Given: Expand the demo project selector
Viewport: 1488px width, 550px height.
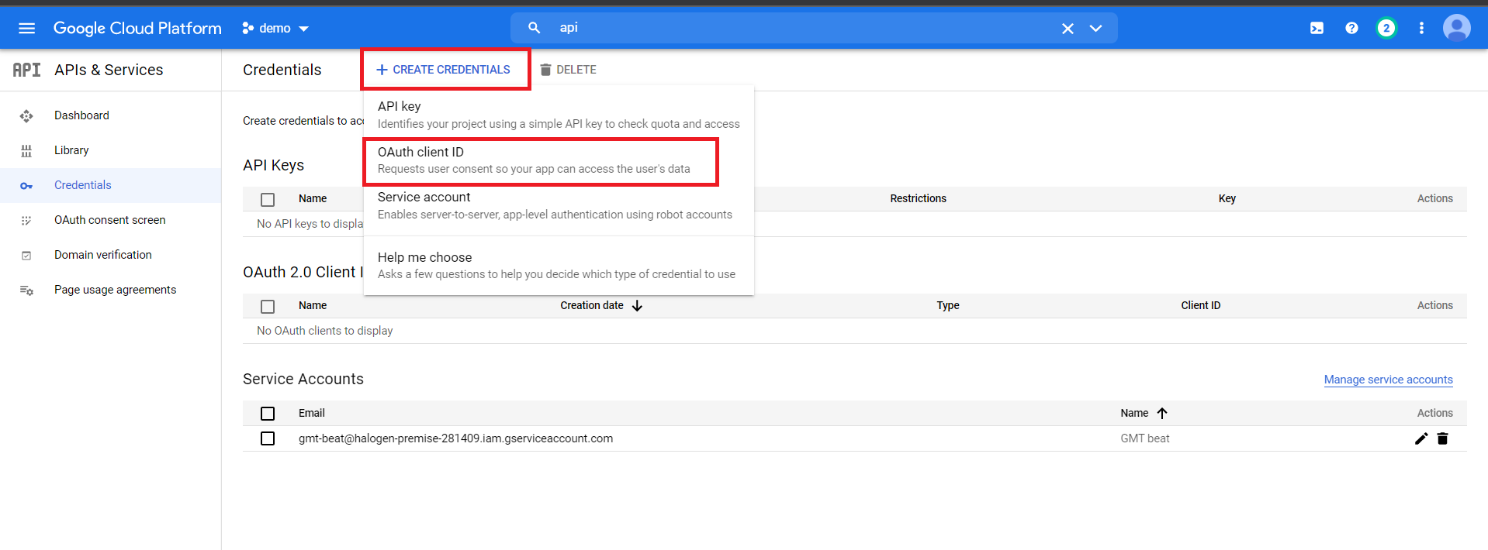Looking at the screenshot, I should (276, 29).
